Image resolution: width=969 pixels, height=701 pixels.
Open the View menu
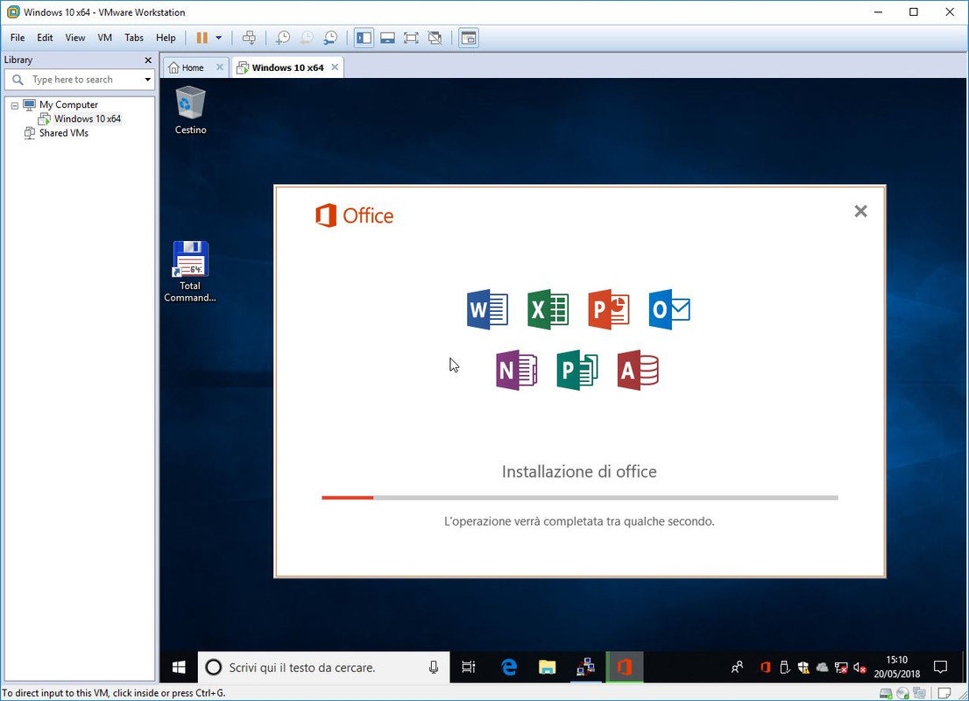coord(75,38)
